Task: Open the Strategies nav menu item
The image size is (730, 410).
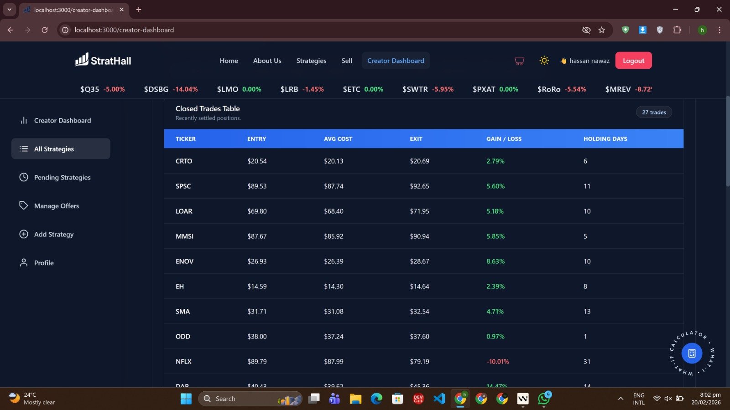Action: tap(311, 61)
